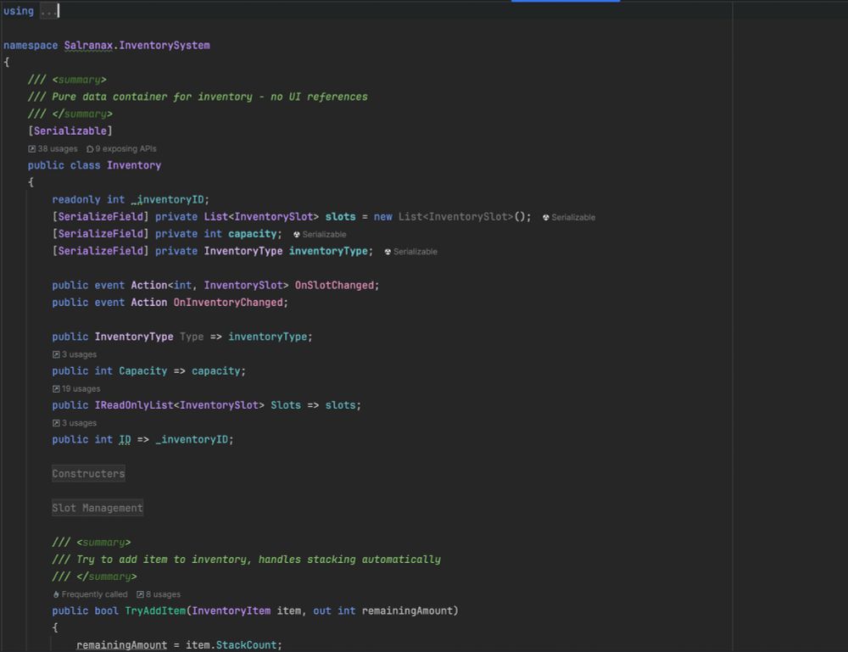Open the 3 usages hint above the ID property
The image size is (848, 652).
[75, 423]
